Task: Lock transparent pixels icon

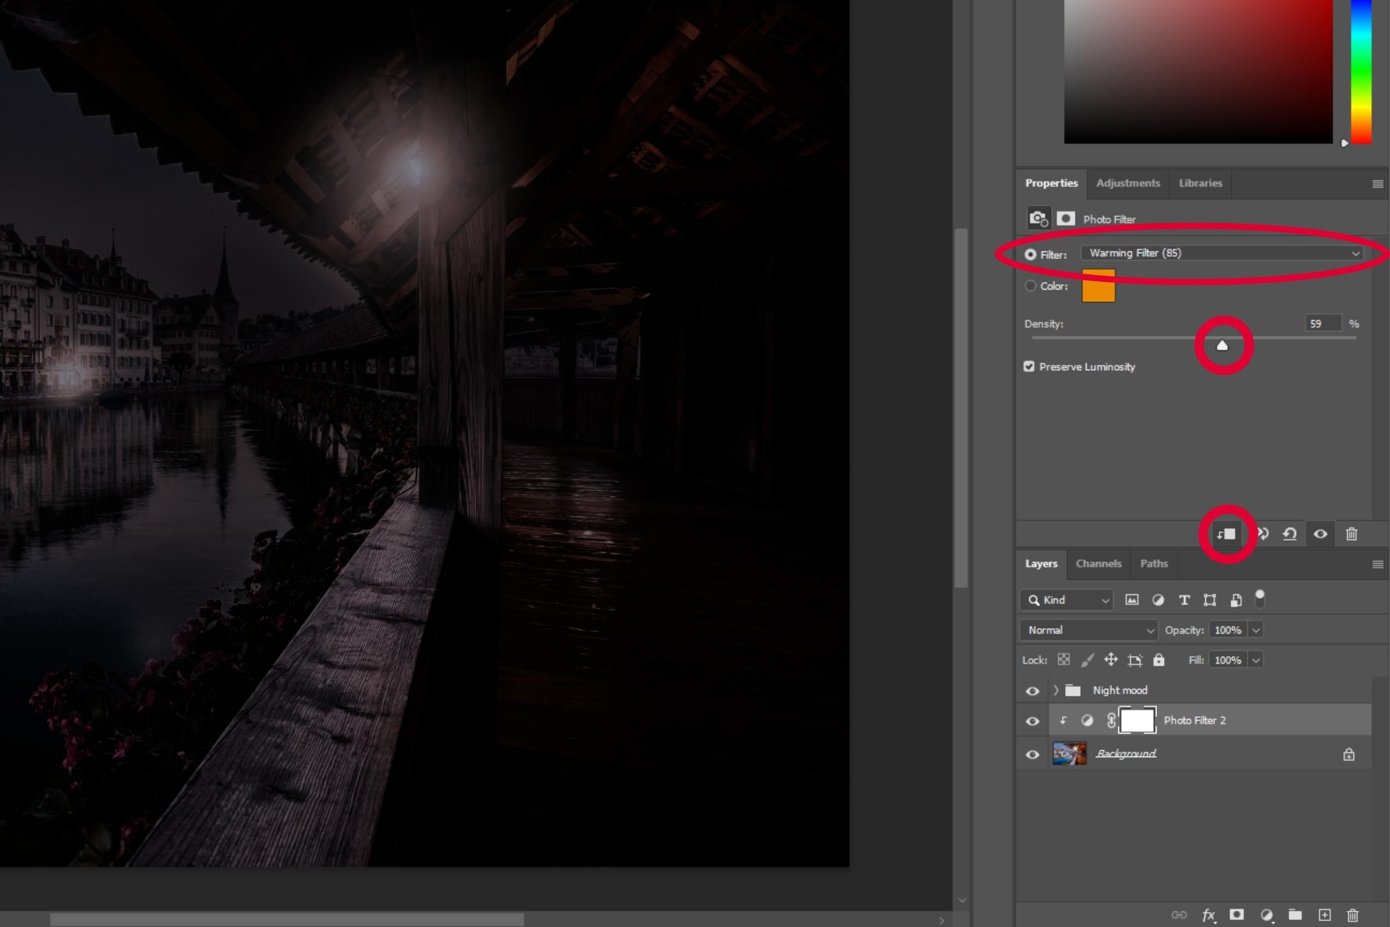Action: (1064, 660)
